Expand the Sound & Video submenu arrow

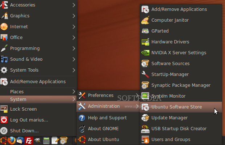point(74,59)
